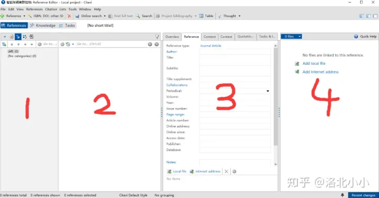
Task: Open the Citation menu
Action: pos(51,9)
